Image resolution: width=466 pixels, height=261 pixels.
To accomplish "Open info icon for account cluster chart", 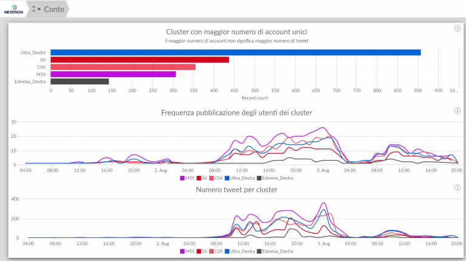I will [x=457, y=29].
